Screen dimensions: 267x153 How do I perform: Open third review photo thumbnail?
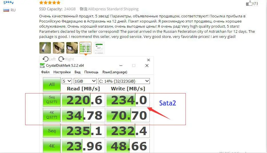72,48
